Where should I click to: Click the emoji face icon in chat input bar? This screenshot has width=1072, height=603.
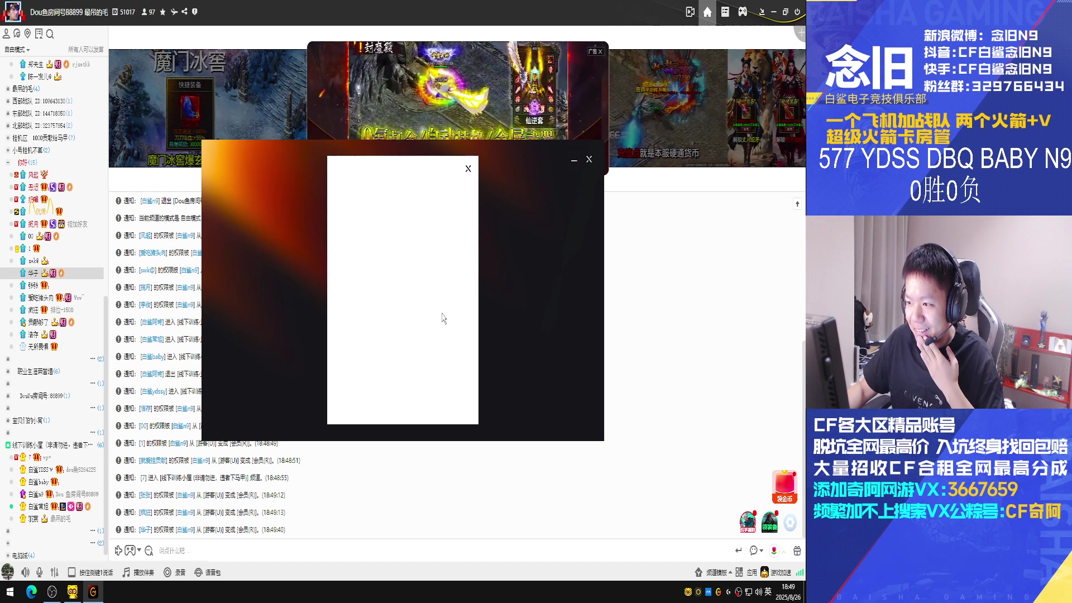click(x=149, y=551)
